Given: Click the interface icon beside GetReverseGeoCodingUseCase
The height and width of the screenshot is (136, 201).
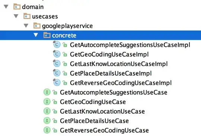Looking at the screenshot, I should pos(47,130).
